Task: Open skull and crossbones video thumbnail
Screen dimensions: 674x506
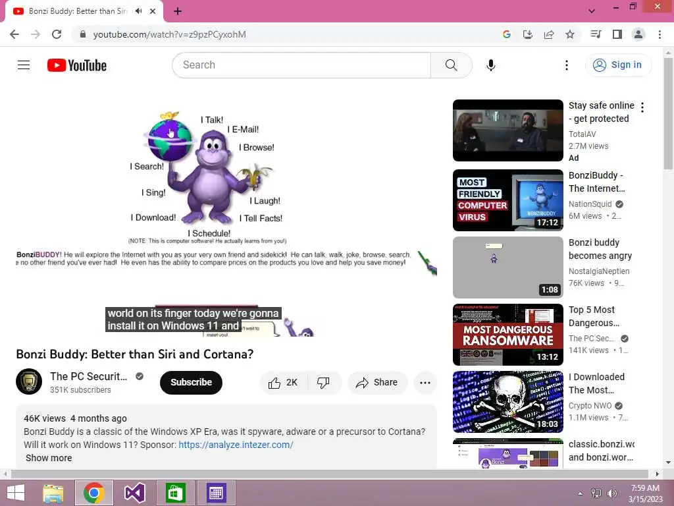Action: [x=508, y=401]
